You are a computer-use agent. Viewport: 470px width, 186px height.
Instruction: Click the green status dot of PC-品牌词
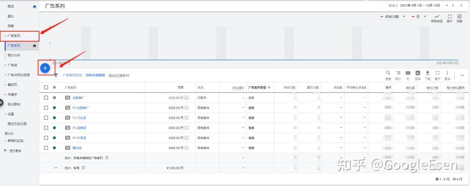[54, 128]
